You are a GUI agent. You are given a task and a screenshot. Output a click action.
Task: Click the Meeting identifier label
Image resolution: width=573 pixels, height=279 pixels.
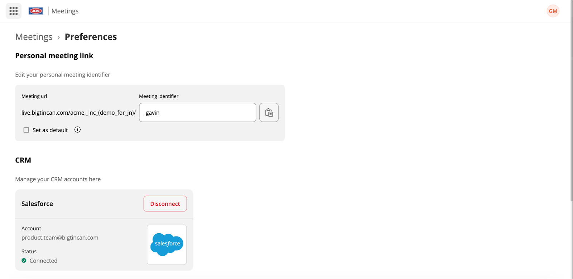[x=159, y=96]
